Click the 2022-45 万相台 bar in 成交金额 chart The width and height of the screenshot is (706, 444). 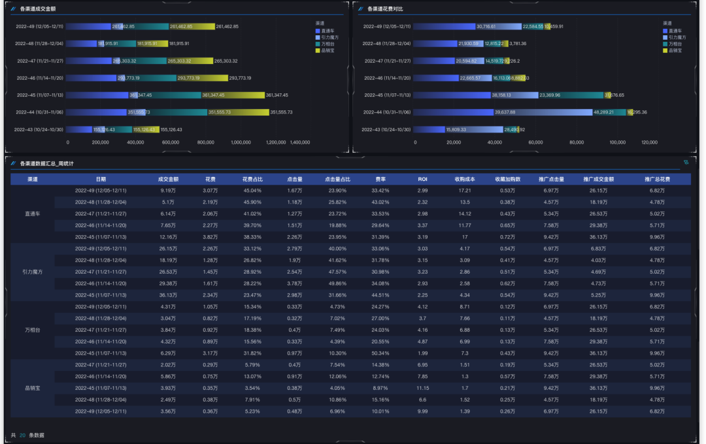(x=170, y=95)
